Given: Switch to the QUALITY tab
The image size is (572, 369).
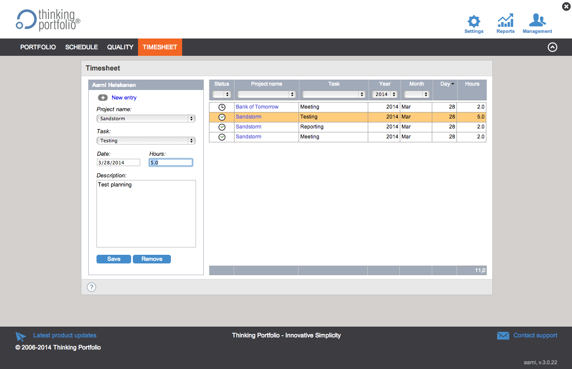Looking at the screenshot, I should click(x=120, y=47).
